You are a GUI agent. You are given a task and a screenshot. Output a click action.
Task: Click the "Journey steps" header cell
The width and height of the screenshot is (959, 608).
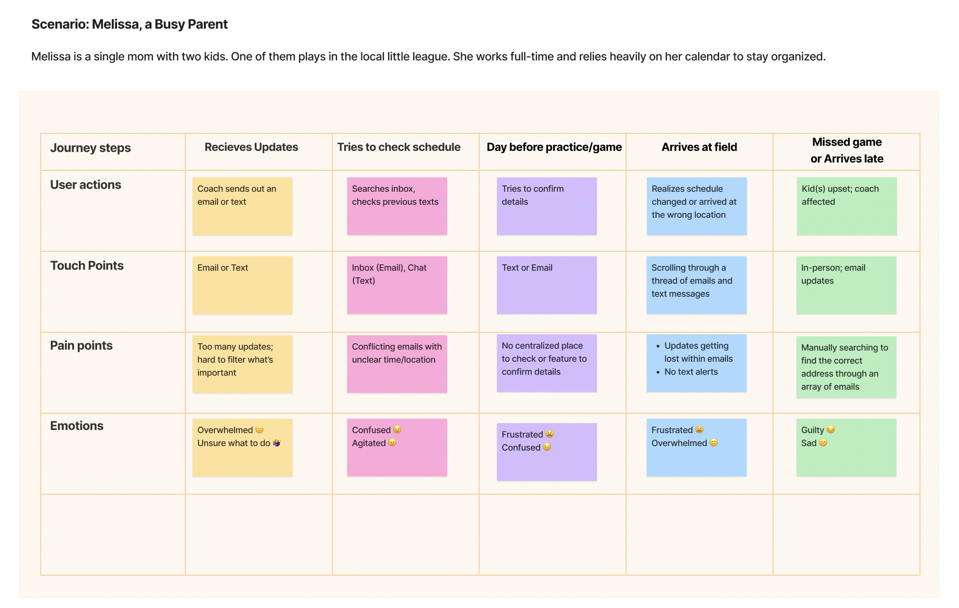90,148
